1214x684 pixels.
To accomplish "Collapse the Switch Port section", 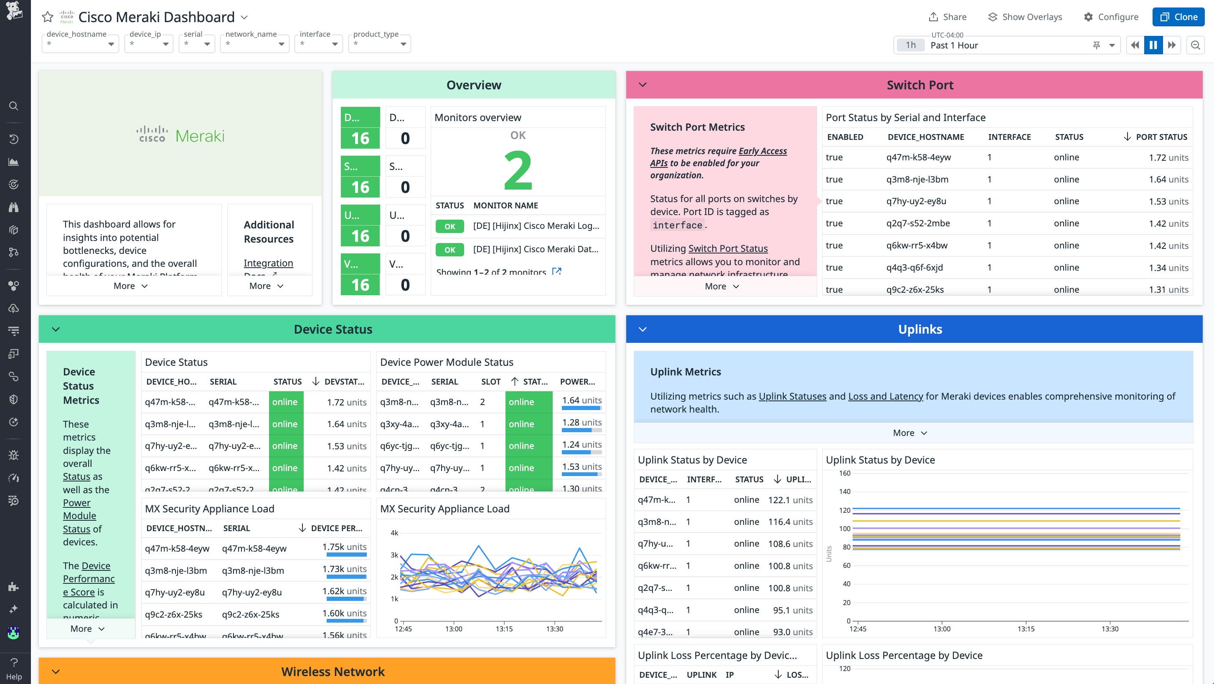I will click(643, 85).
